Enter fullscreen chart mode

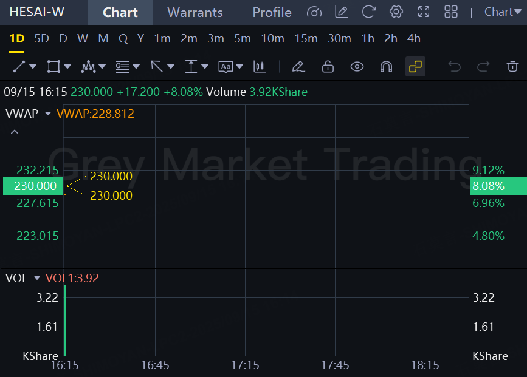424,12
